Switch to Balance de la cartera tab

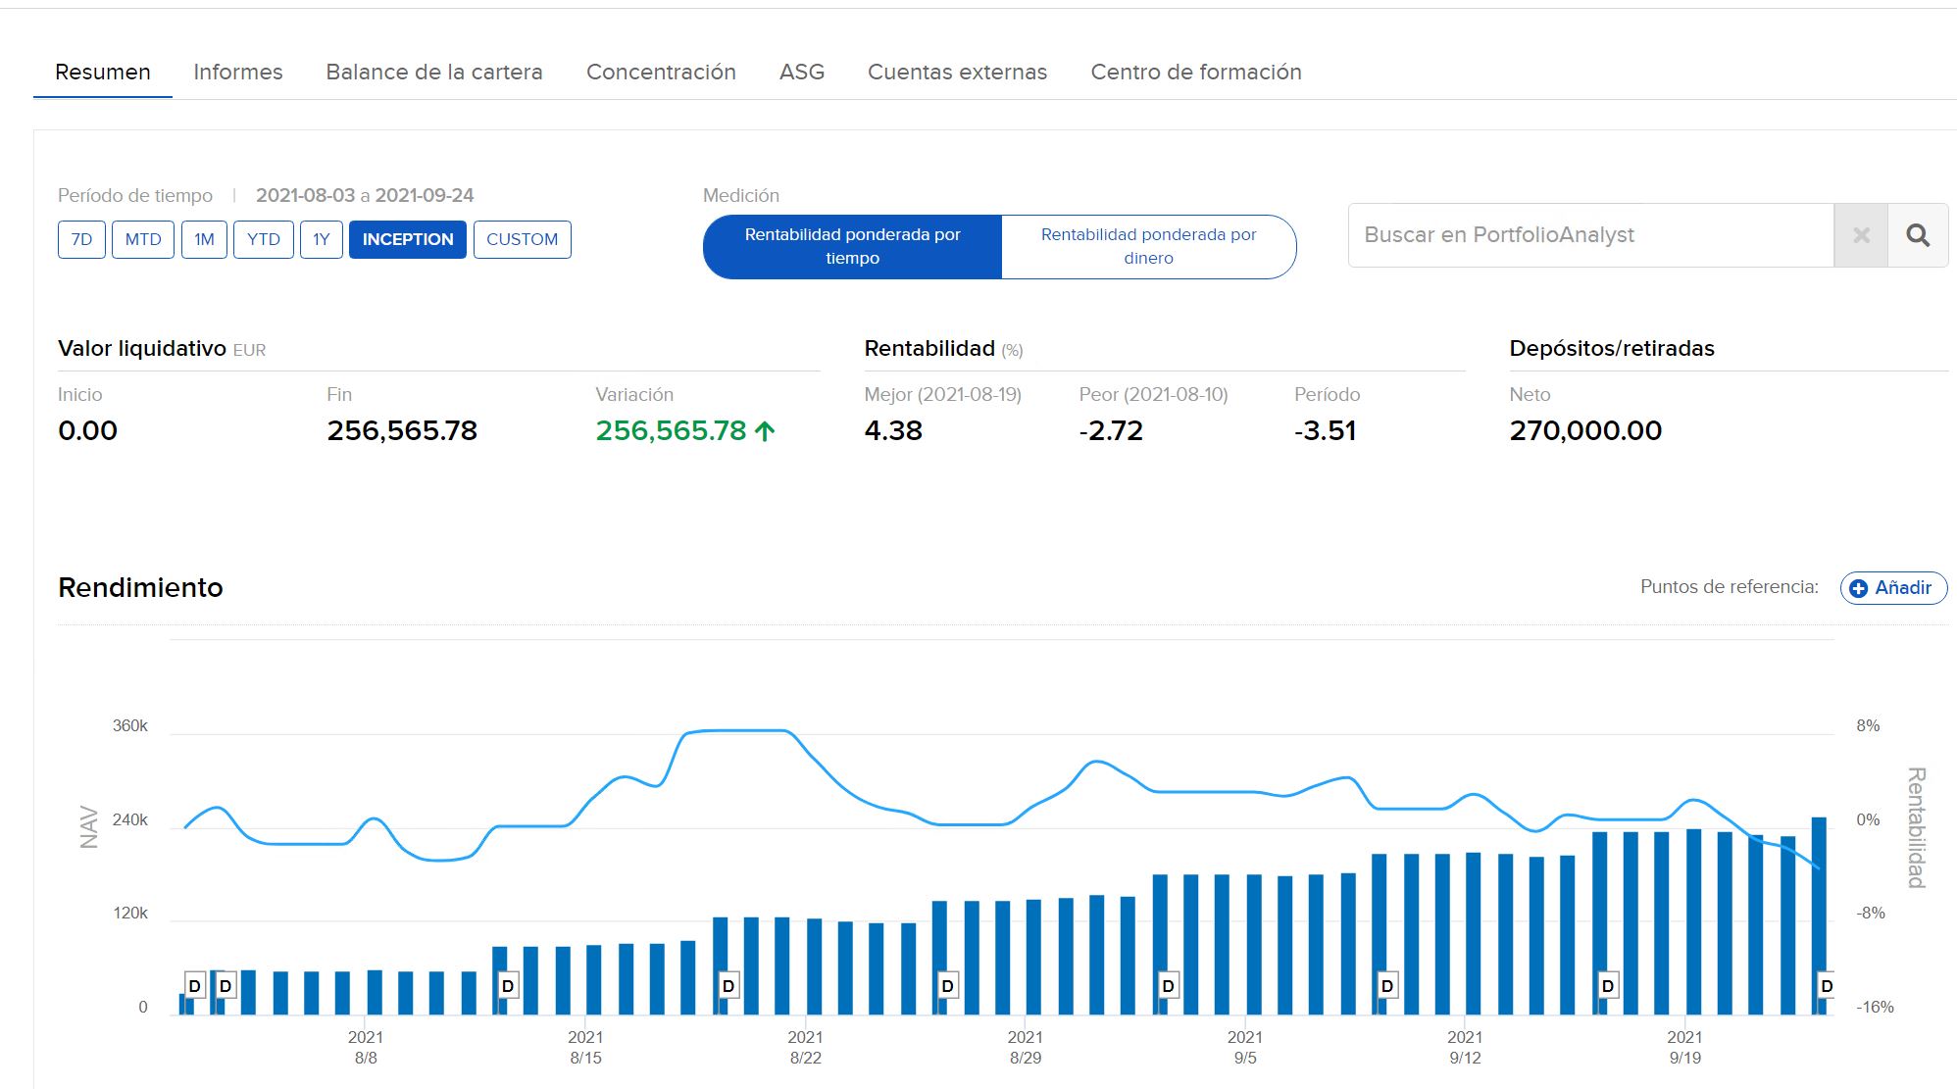(x=434, y=73)
